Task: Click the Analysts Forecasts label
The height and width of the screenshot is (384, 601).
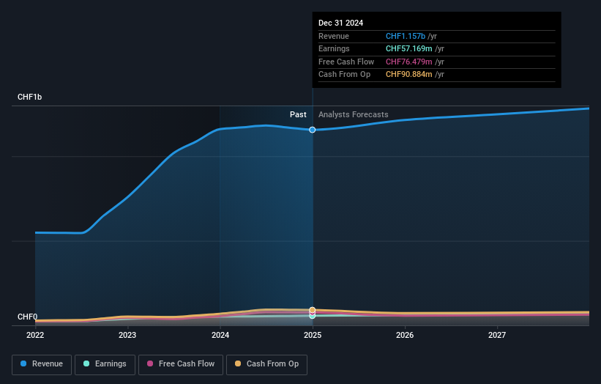Action: [x=353, y=114]
